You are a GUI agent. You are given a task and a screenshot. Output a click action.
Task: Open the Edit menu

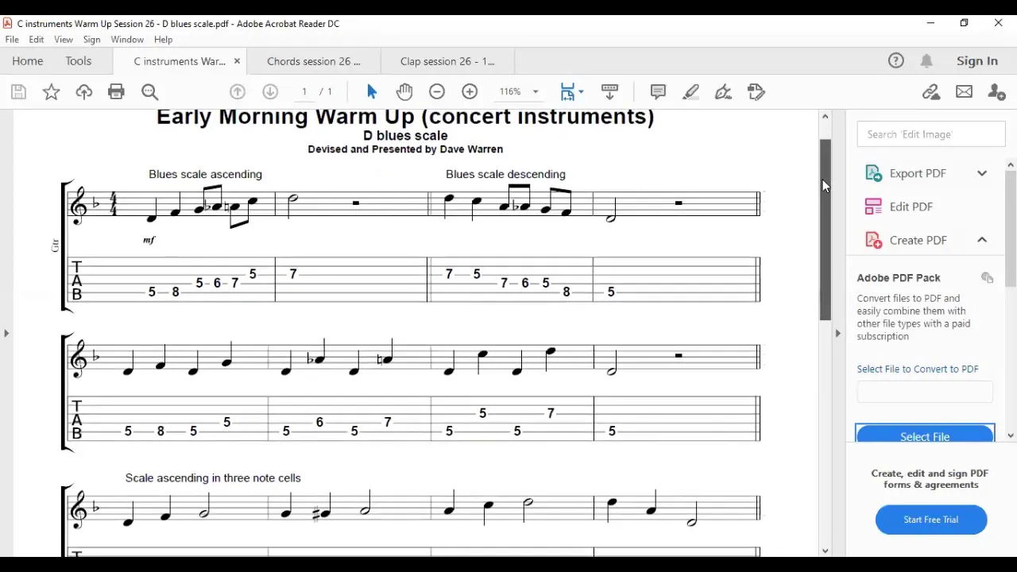37,40
